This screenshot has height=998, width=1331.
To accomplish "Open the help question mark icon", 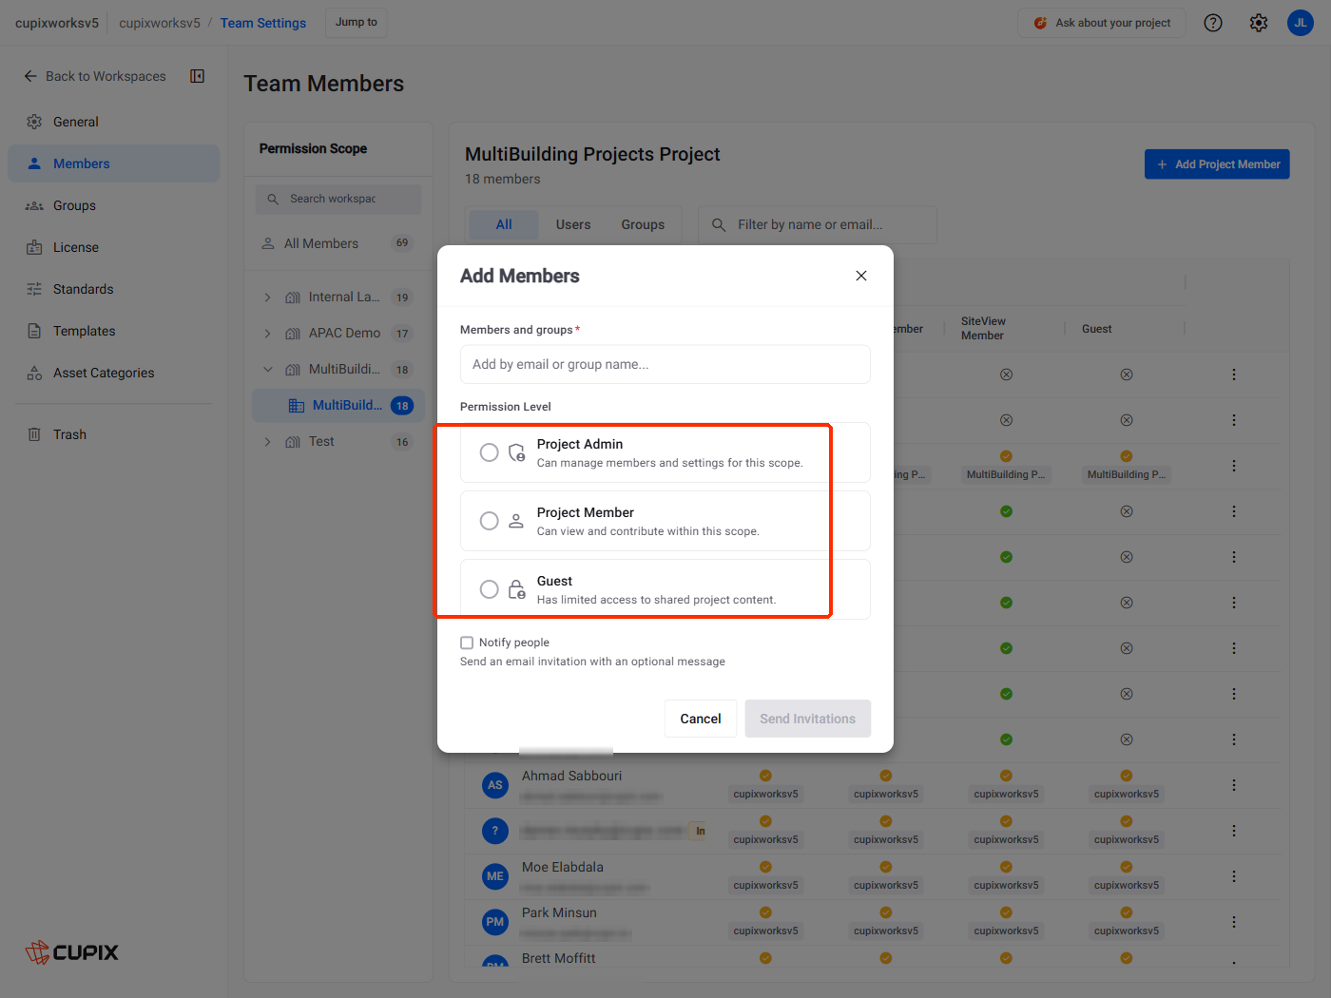I will (1213, 23).
